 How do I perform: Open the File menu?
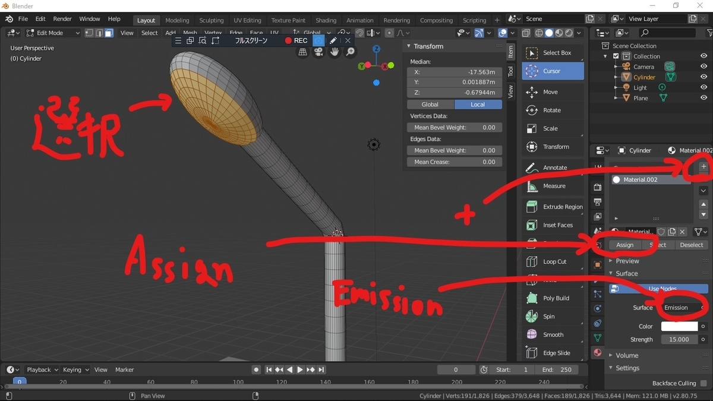[x=23, y=19]
